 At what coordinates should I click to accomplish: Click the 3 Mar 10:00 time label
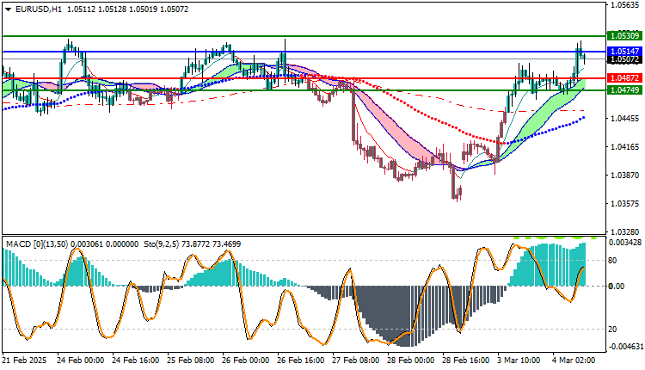point(519,361)
